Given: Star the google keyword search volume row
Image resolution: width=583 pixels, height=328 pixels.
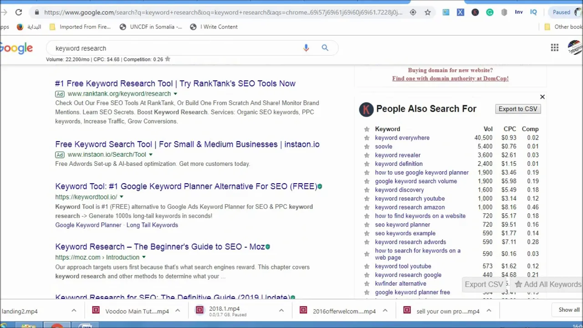Looking at the screenshot, I should (367, 181).
